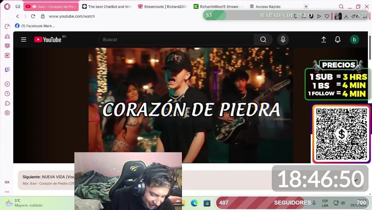This screenshot has width=372, height=210.
Task: Open the browser tab search icon
Action: 341,6
